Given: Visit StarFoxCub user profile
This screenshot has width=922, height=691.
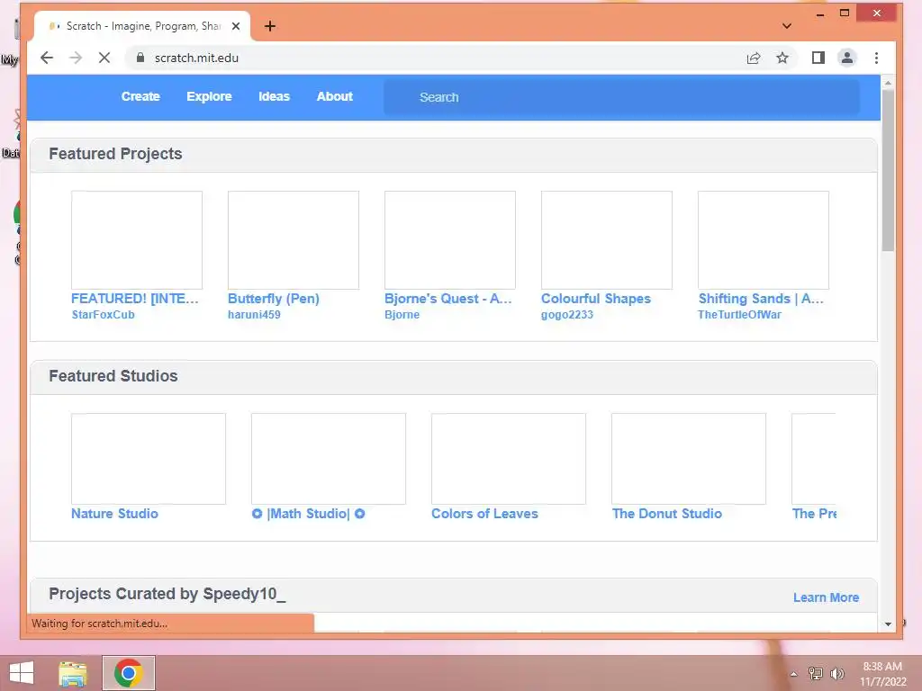Looking at the screenshot, I should [103, 314].
